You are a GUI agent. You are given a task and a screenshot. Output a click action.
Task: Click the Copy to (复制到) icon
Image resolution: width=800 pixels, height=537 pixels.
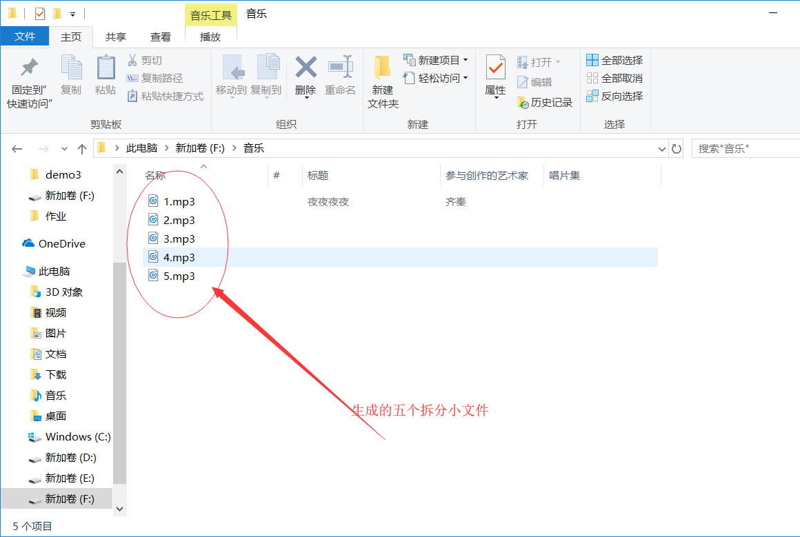(268, 67)
